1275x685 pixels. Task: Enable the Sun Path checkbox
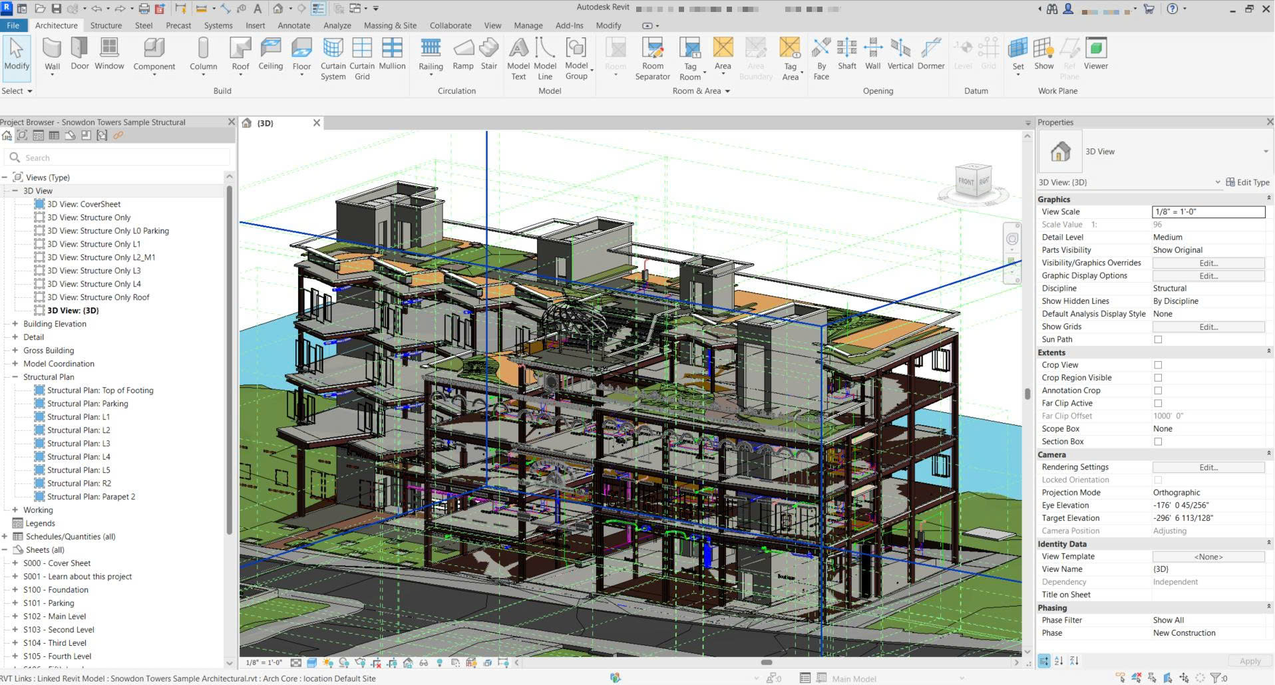[1158, 339]
